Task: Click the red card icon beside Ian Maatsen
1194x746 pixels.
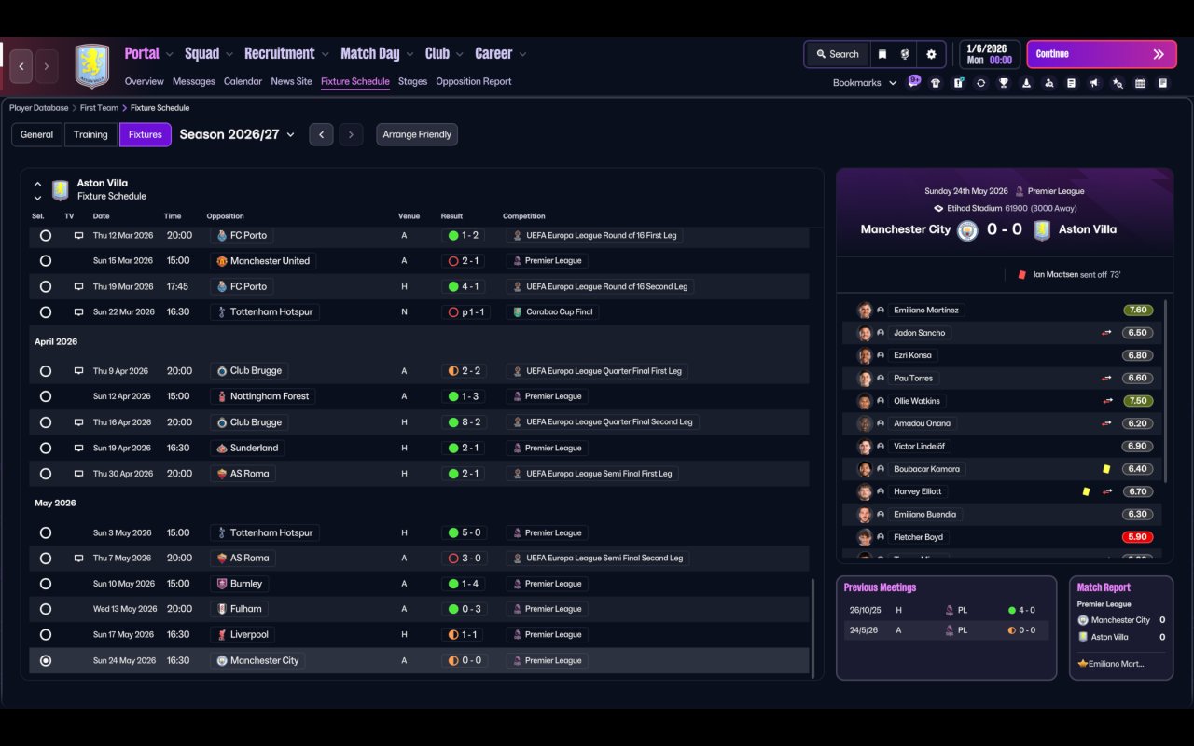Action: 1022,275
